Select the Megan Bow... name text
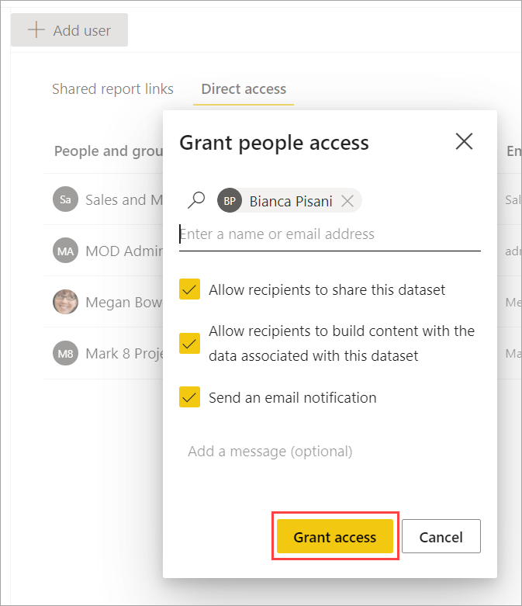The image size is (522, 606). (x=124, y=303)
